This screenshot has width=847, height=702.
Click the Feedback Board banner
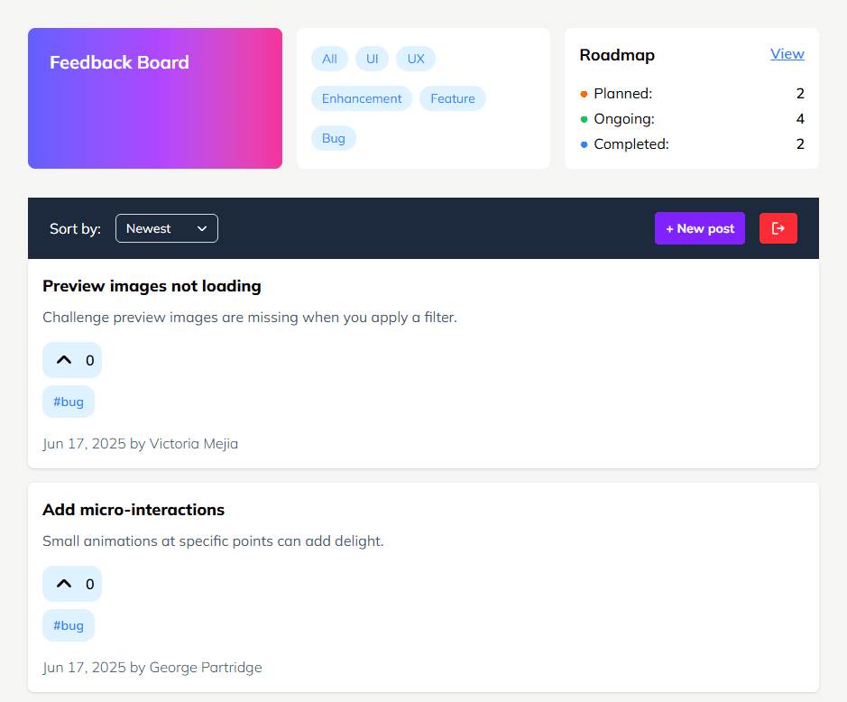tap(154, 98)
